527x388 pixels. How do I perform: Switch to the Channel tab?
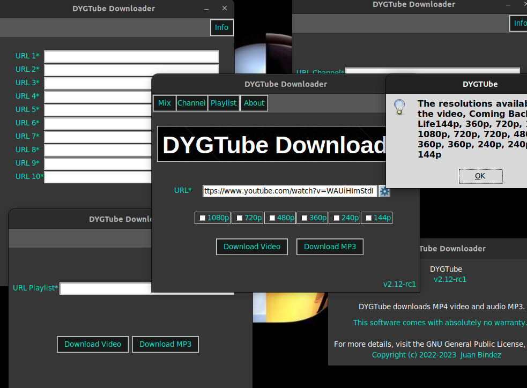click(x=191, y=103)
